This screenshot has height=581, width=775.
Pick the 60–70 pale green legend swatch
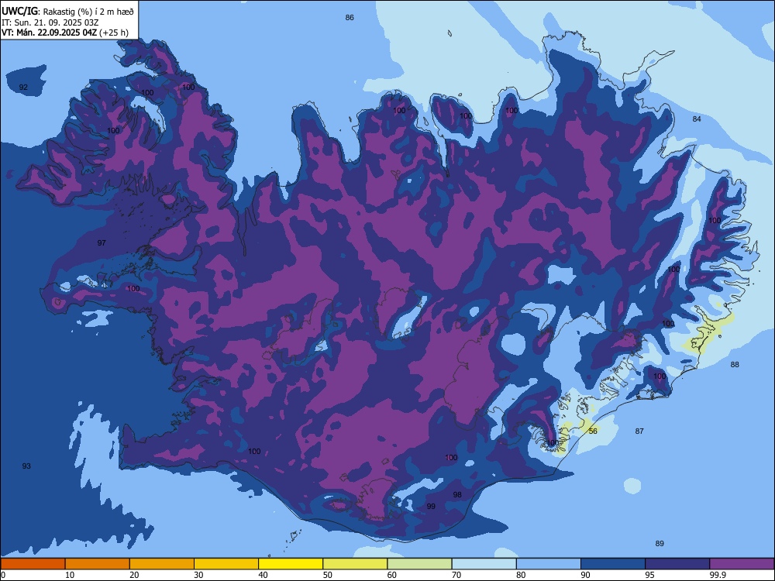(419, 564)
